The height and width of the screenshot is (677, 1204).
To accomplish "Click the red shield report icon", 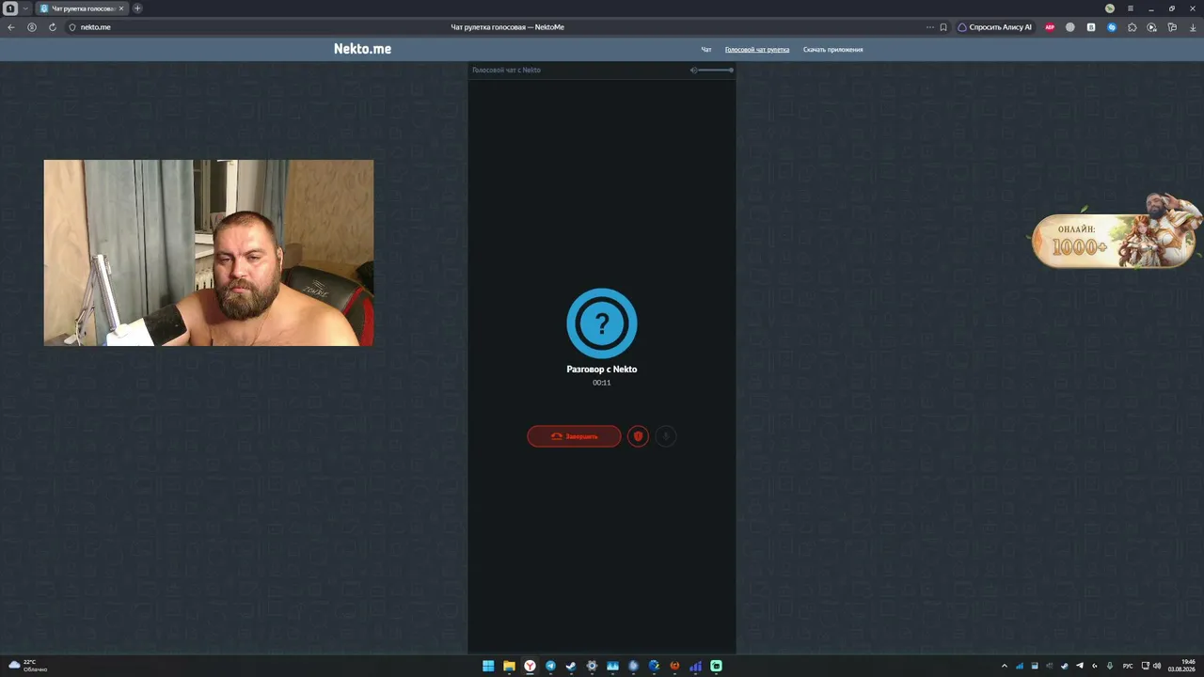I will click(x=638, y=436).
